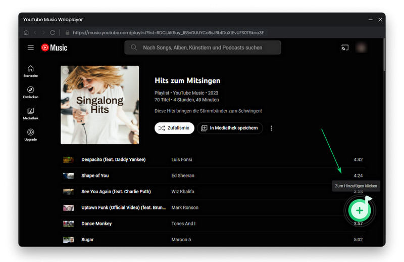Open artist link Wiz Khalifa
This screenshot has height=262, width=404.
(x=183, y=192)
